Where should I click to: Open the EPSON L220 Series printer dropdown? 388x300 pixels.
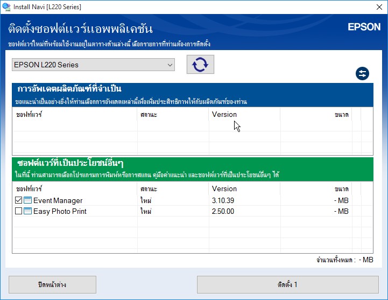coord(93,65)
